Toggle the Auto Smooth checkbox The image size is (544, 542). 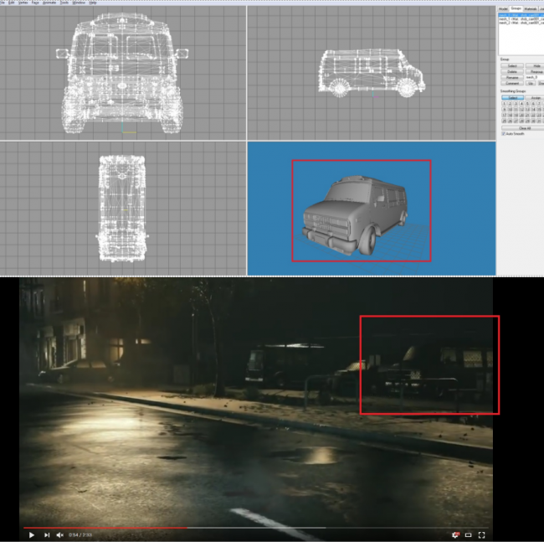coord(504,134)
